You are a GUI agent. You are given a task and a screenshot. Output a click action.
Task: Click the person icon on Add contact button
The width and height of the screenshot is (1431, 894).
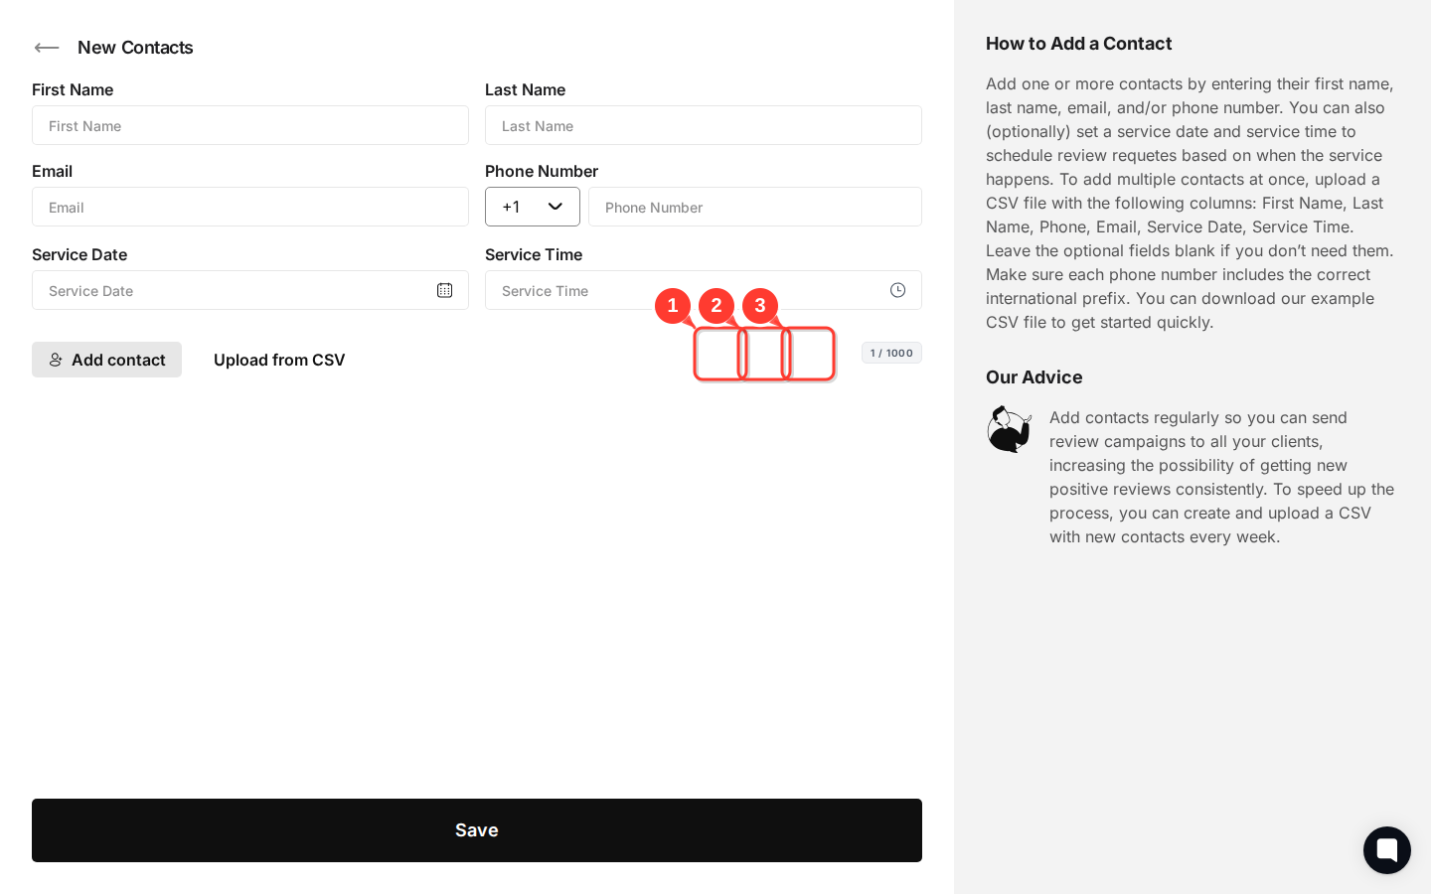click(57, 360)
